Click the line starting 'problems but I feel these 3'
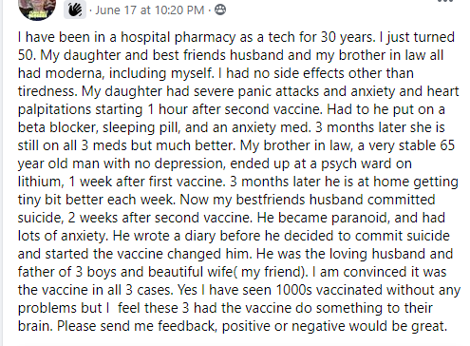 tap(225, 308)
